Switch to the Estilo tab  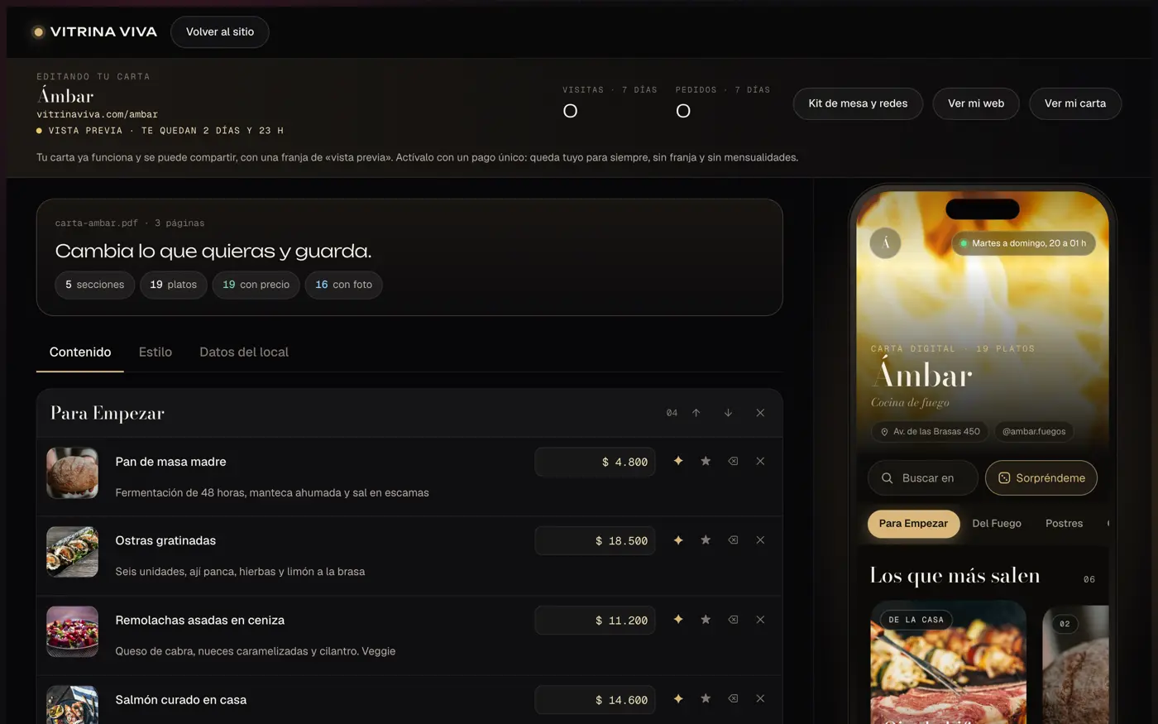[x=156, y=352]
